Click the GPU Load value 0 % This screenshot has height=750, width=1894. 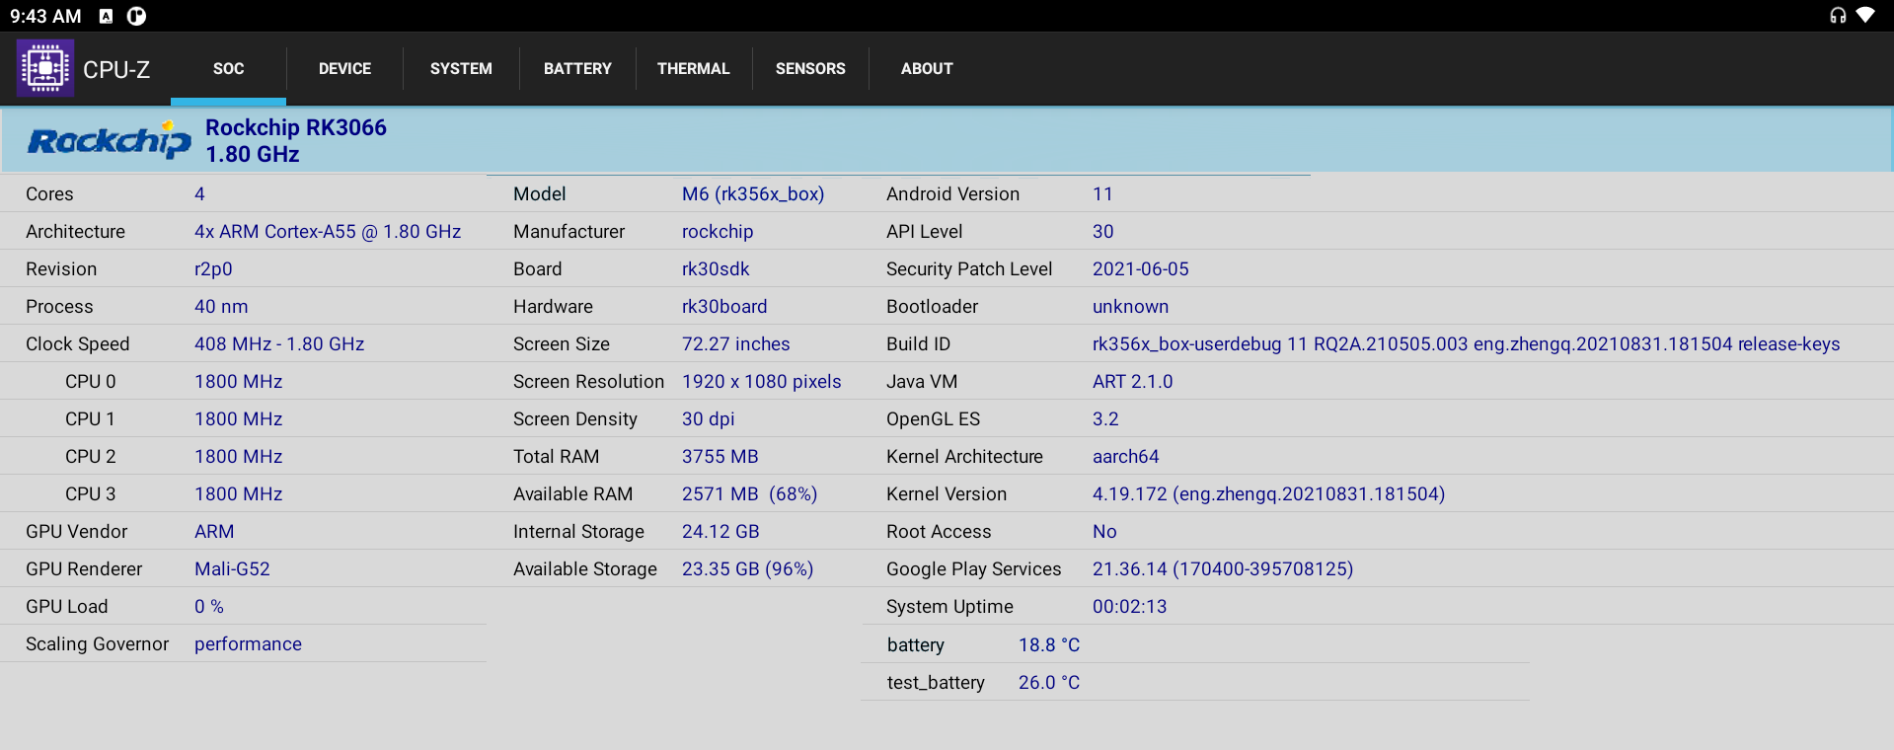coord(209,607)
